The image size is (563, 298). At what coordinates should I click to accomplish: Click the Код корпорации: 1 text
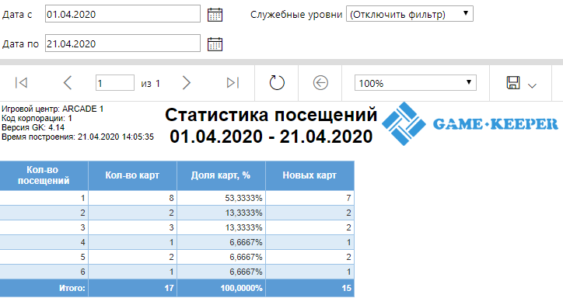(x=37, y=118)
